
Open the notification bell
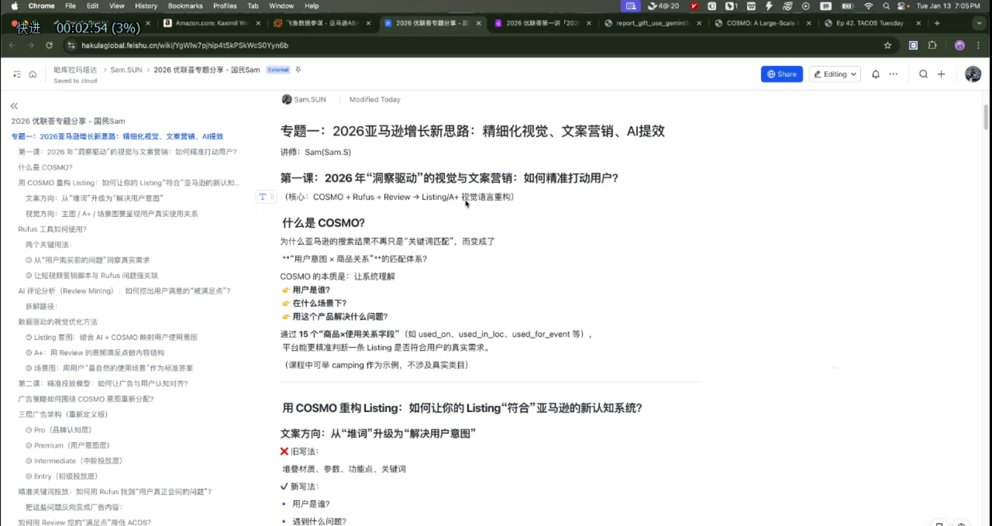(x=875, y=74)
